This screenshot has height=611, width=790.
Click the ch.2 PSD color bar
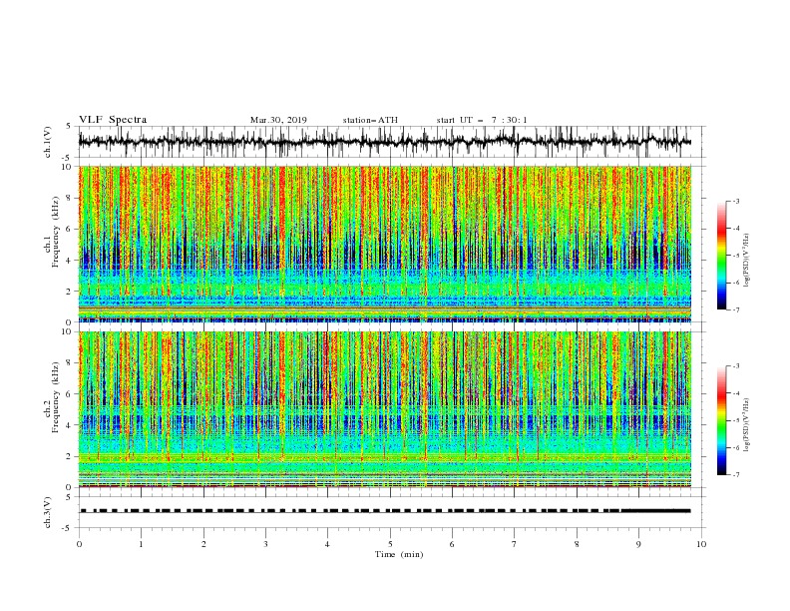[x=721, y=420]
